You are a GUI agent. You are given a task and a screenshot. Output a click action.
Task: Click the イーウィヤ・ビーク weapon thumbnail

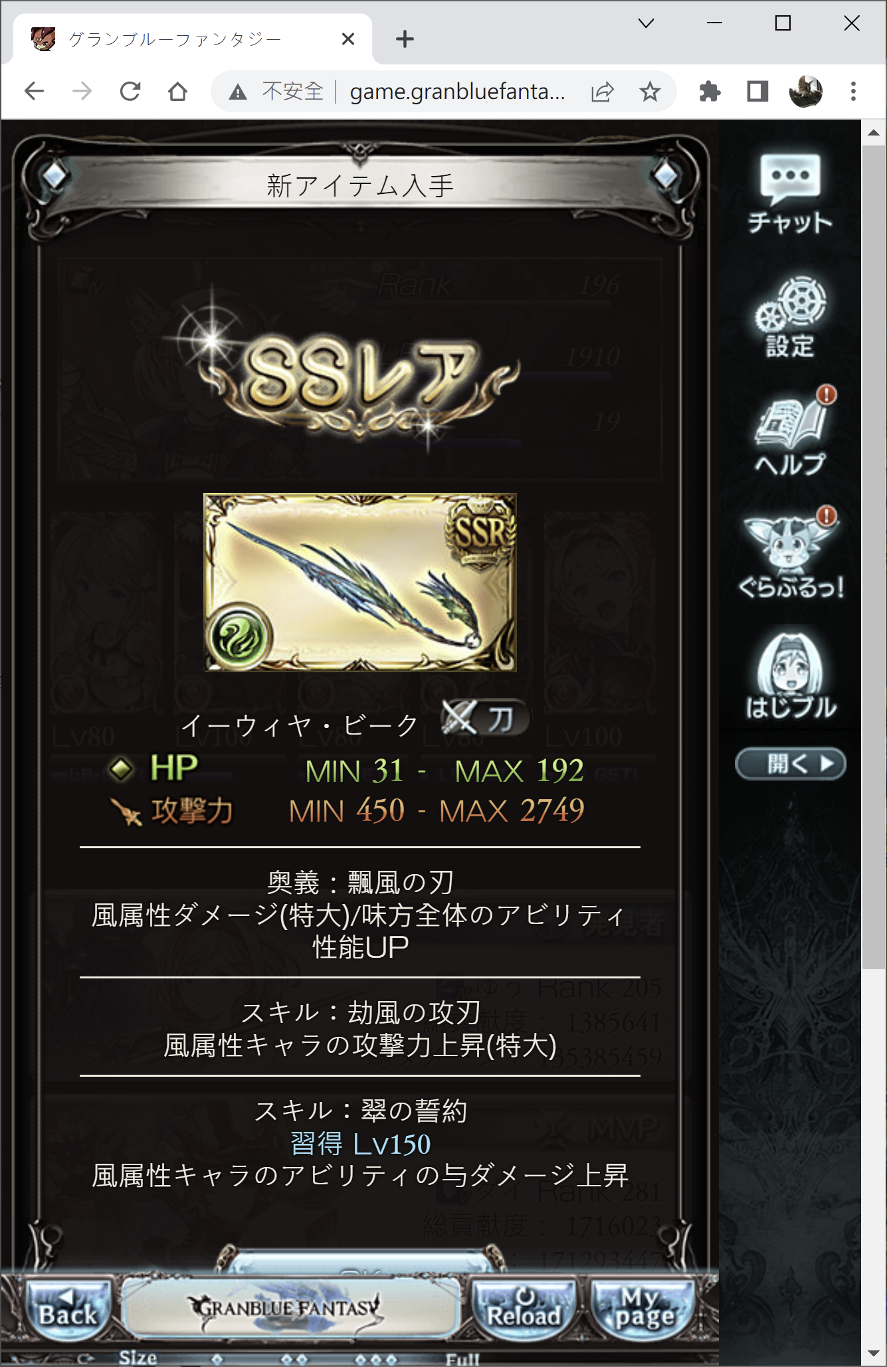tap(360, 582)
